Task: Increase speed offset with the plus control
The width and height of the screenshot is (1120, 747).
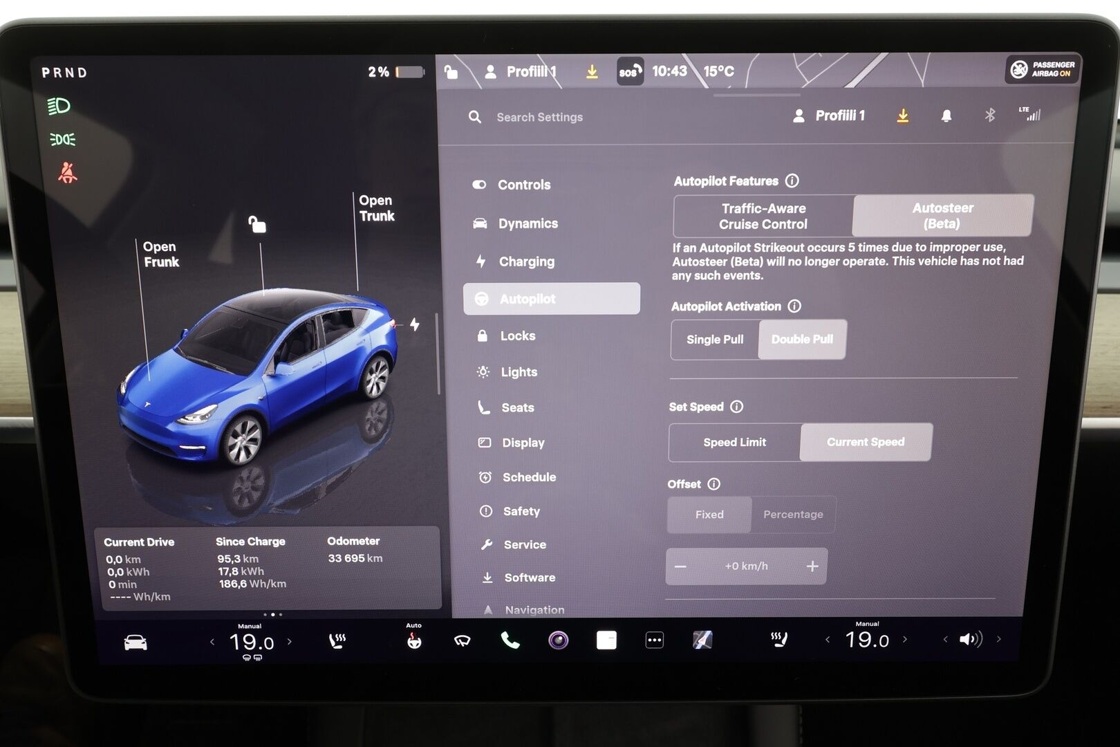Action: click(812, 566)
